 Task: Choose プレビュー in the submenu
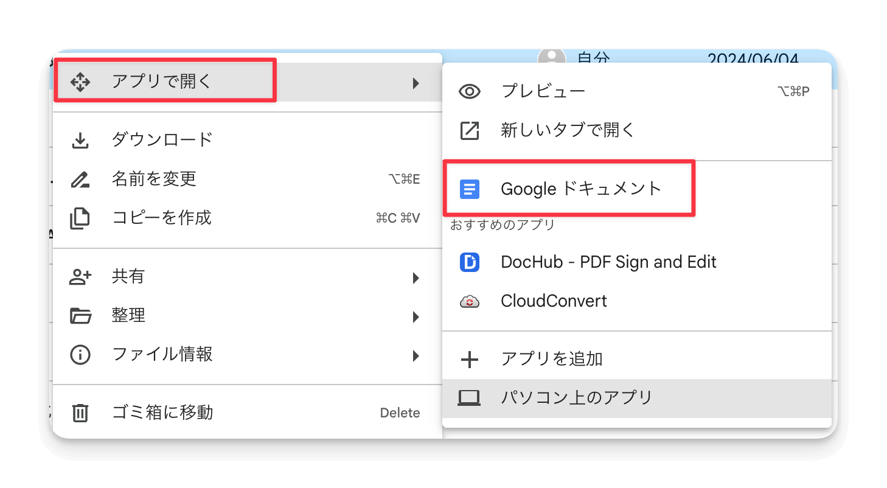coord(637,92)
